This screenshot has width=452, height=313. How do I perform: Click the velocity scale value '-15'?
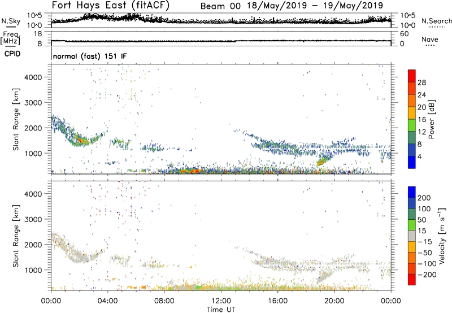coord(425,242)
